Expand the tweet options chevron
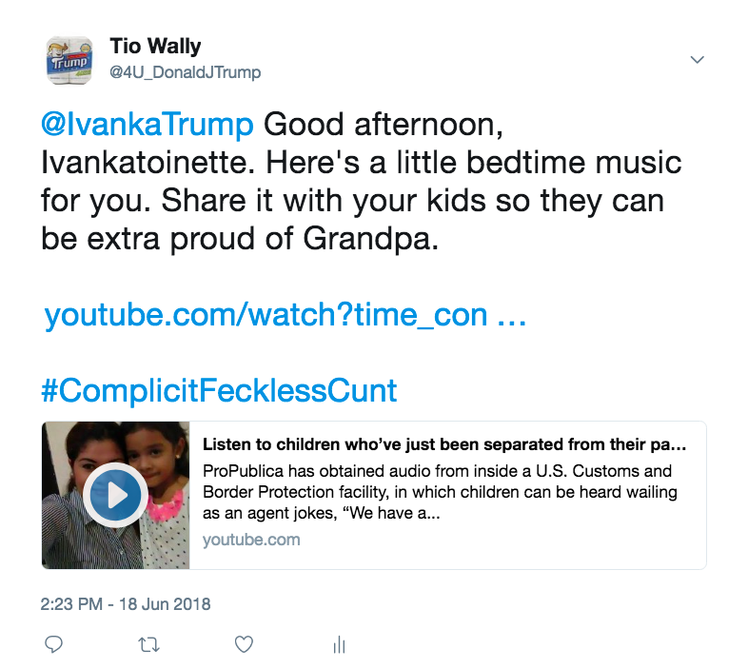This screenshot has height=669, width=748. (697, 60)
